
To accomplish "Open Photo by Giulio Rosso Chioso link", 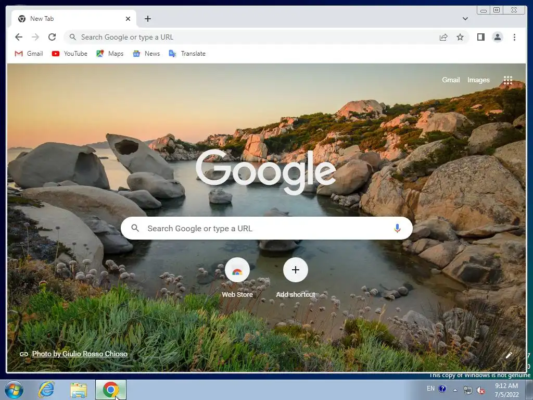I will click(80, 354).
